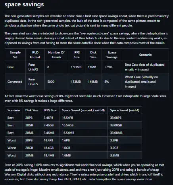The image size is (173, 185).
Task: Select the 18.4PB IPFS size cell
Action: point(50,140)
